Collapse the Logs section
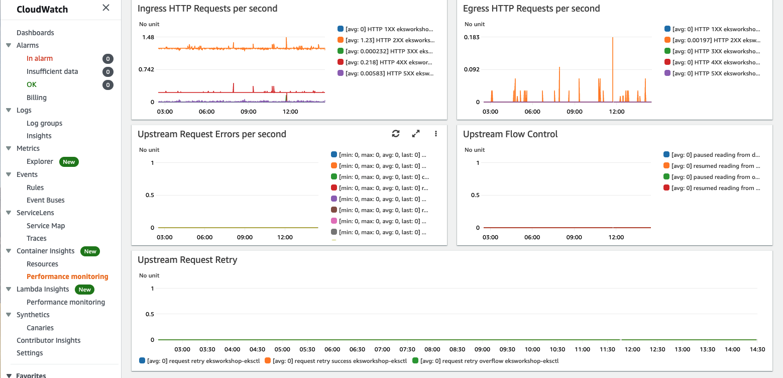Viewport: 783px width, 378px height. (9, 110)
